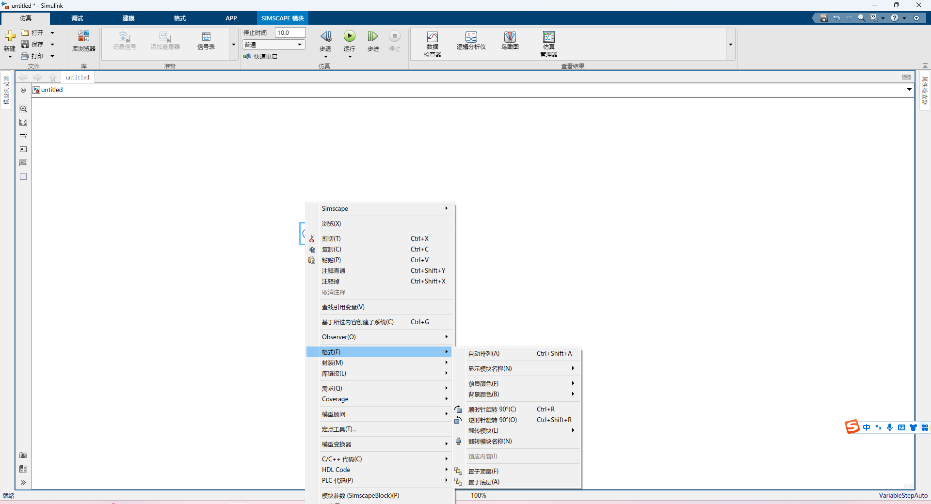This screenshot has height=504, width=931.
Task: Choose 顺时针旋转 90° in the submenu
Action: coord(517,409)
